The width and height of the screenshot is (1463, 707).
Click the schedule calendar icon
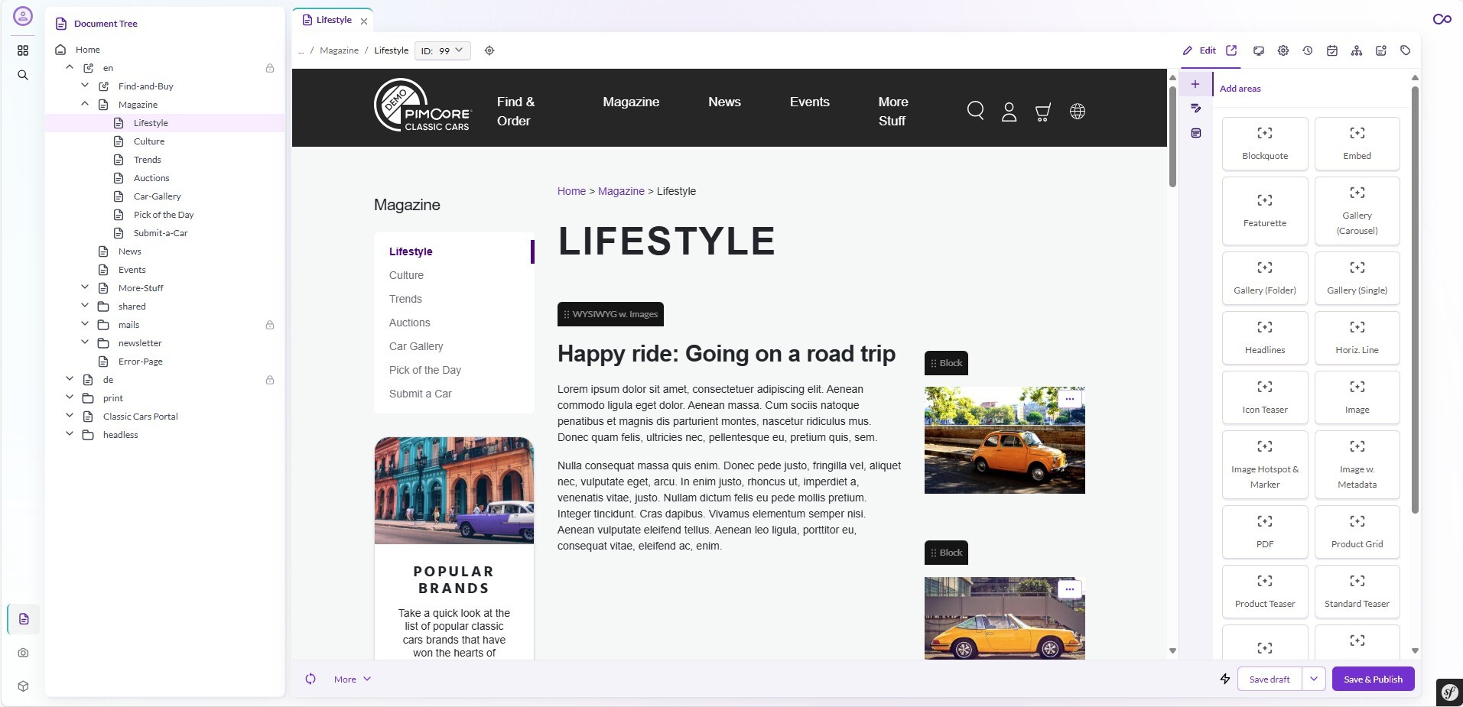click(1332, 50)
